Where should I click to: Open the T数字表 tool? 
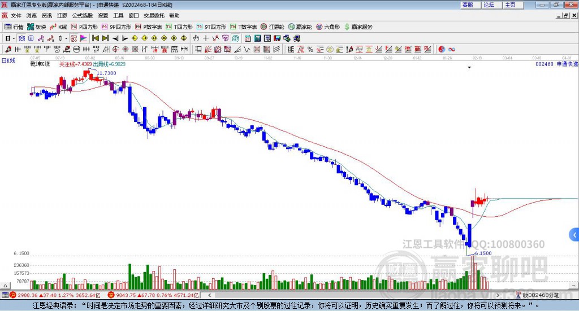tap(243, 27)
